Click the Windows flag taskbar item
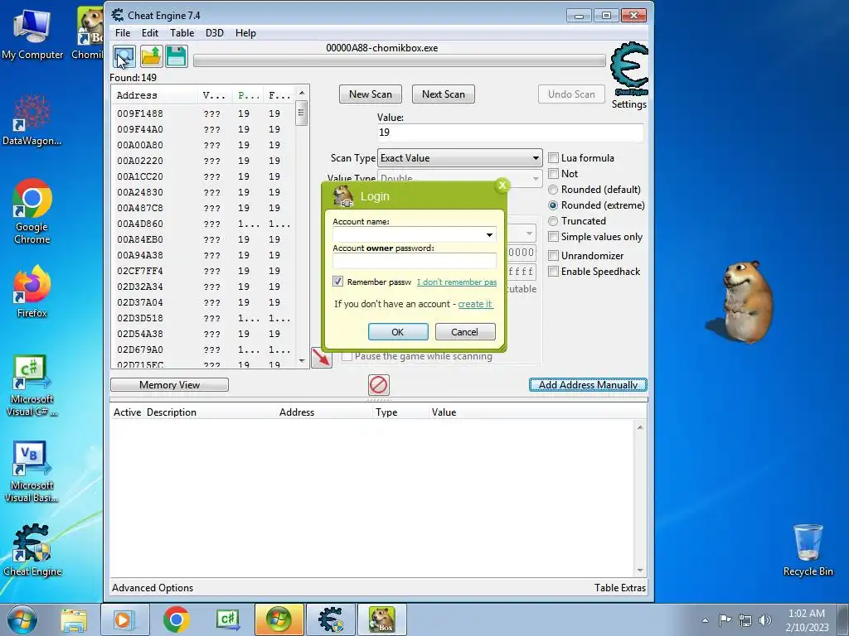The height and width of the screenshot is (636, 849). tap(279, 619)
